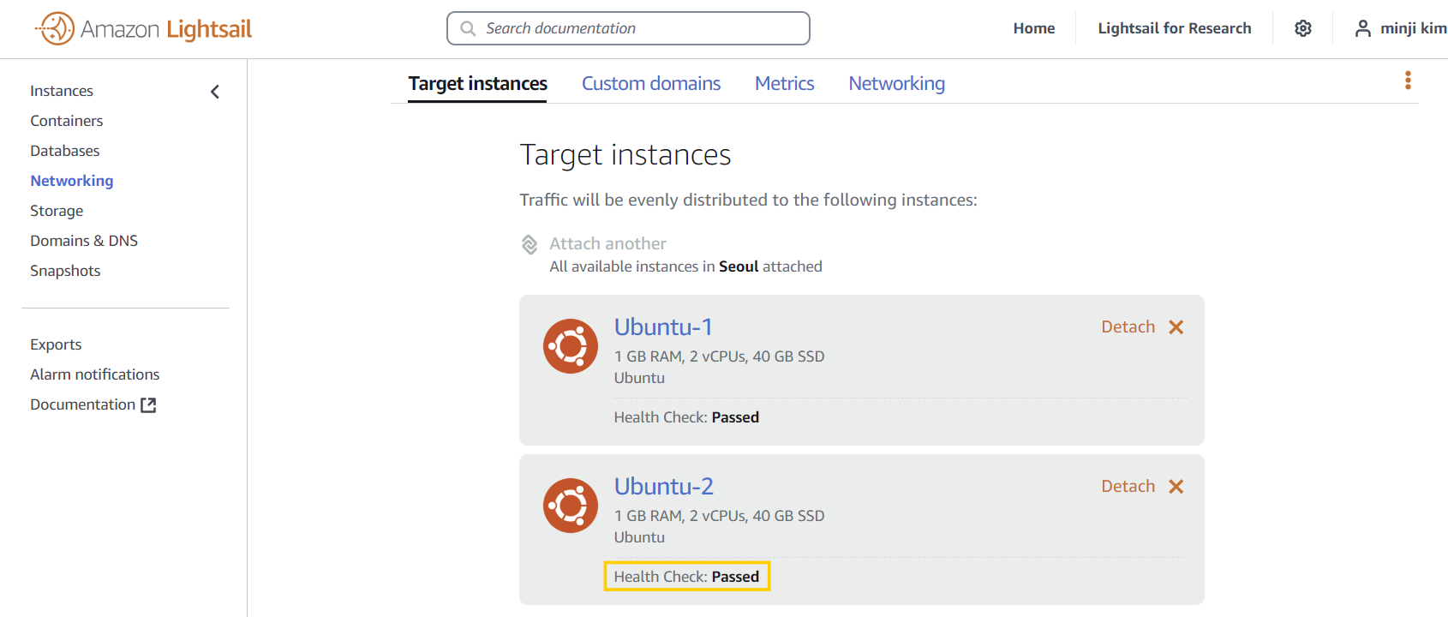Open the three-dot actions menu
The width and height of the screenshot is (1448, 617).
[x=1408, y=81]
